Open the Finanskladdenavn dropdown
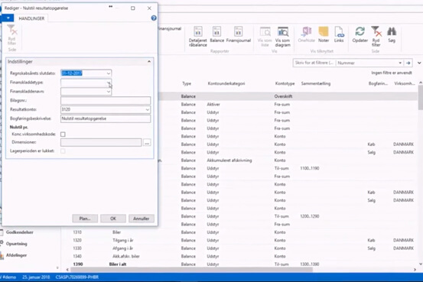Viewport: 423px width, 282px height. coord(109,92)
